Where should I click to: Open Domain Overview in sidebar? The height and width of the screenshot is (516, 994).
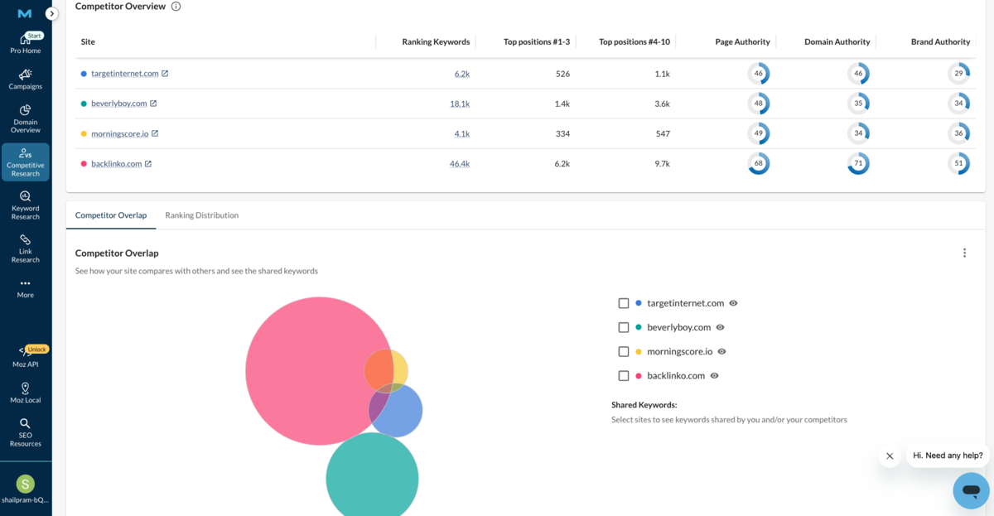[26, 119]
